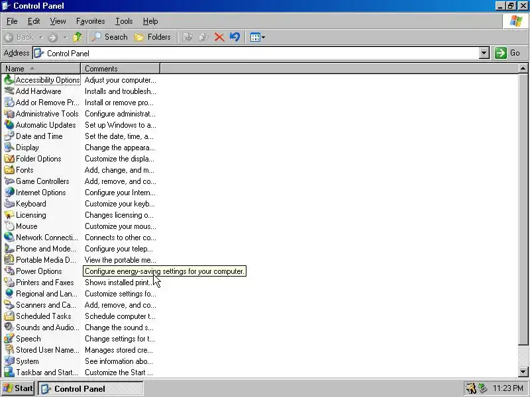Click the Back navigation button
Image resolution: width=530 pixels, height=397 pixels.
(19, 37)
